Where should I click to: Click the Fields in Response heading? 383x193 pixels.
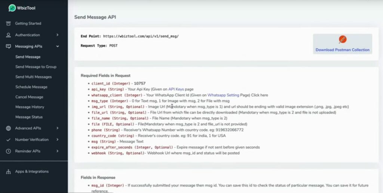[x=98, y=178]
